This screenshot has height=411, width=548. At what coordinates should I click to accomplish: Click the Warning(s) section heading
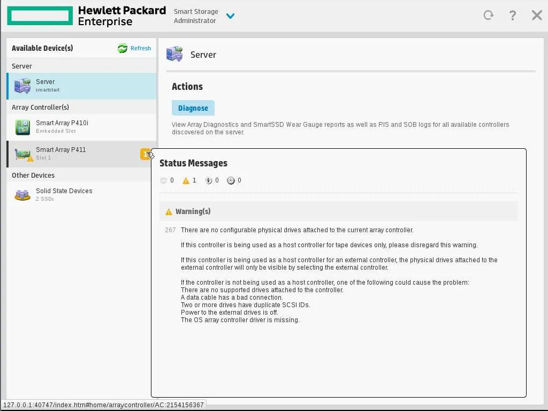point(193,211)
